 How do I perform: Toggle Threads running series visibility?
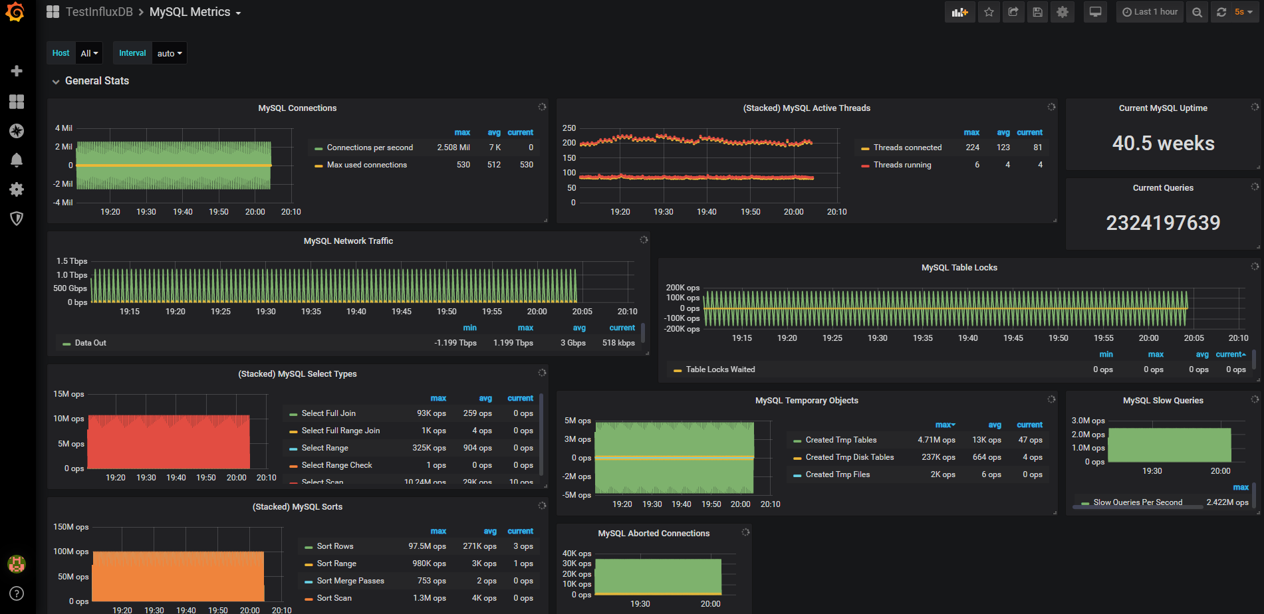(902, 165)
